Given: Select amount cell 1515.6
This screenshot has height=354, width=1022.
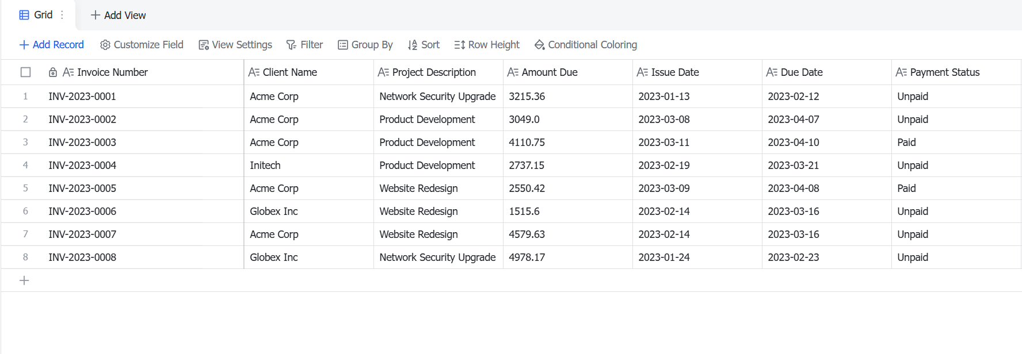Looking at the screenshot, I should click(x=568, y=211).
